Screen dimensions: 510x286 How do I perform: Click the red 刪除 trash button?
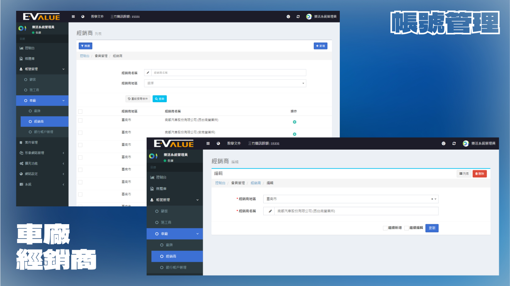point(480,174)
